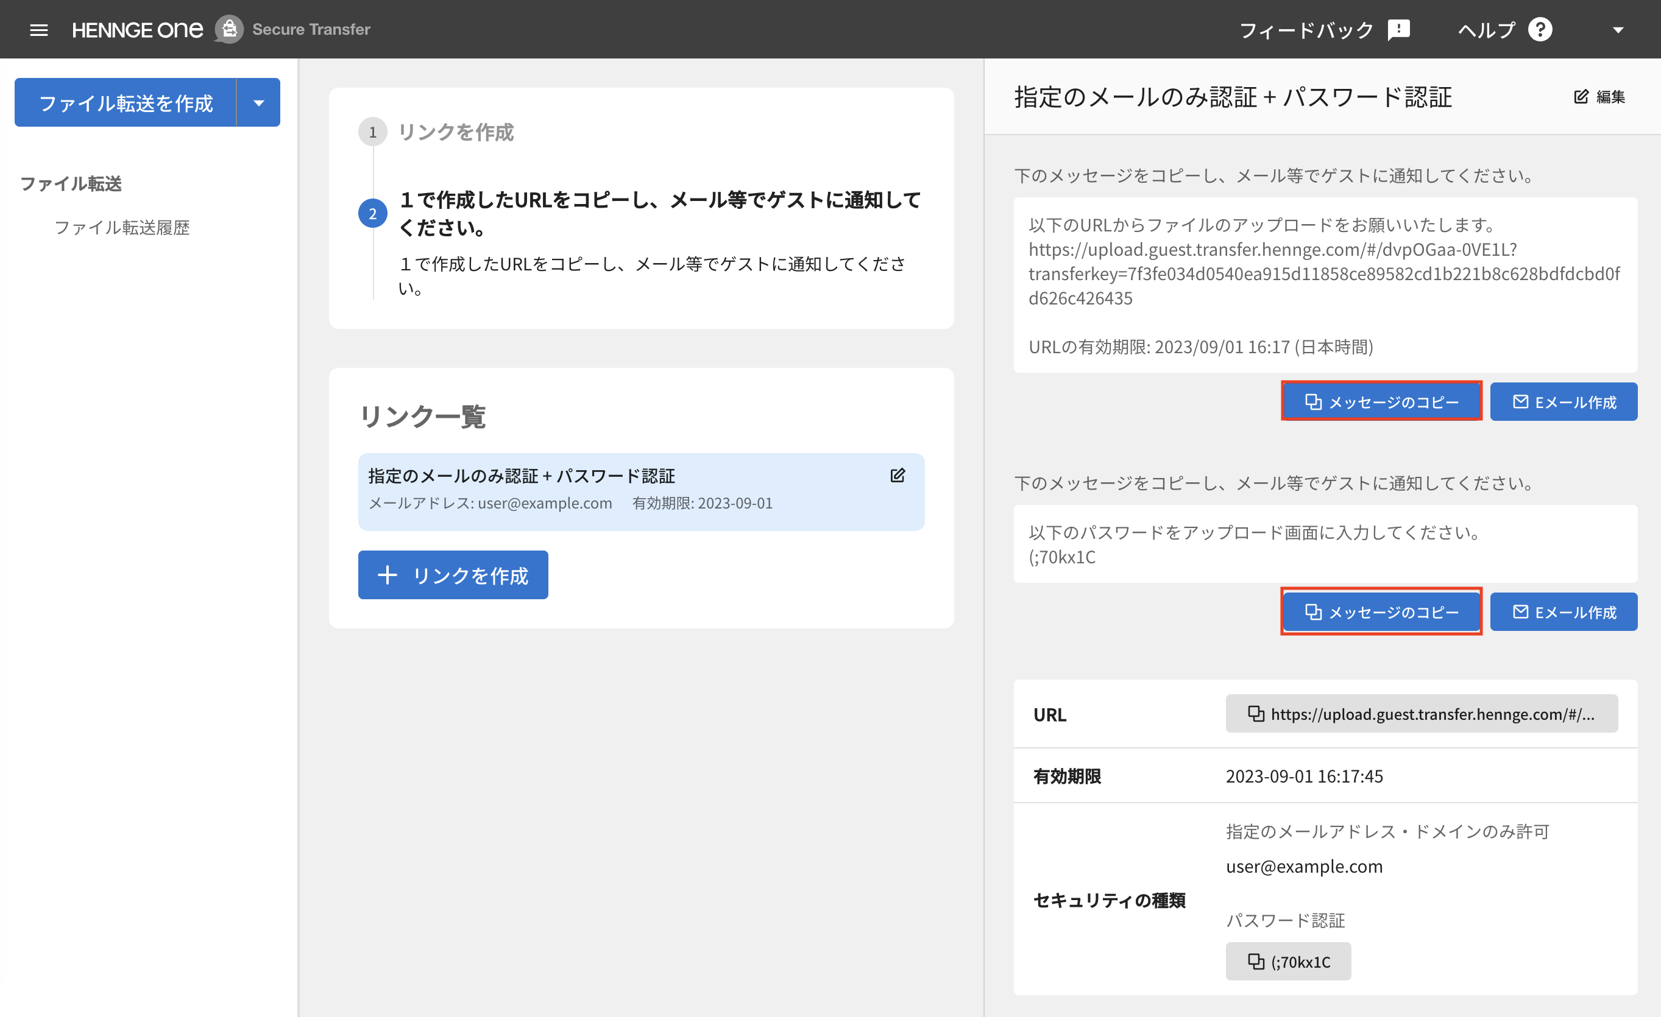Click the URL message text box
The image size is (1661, 1017).
coord(1325,285)
